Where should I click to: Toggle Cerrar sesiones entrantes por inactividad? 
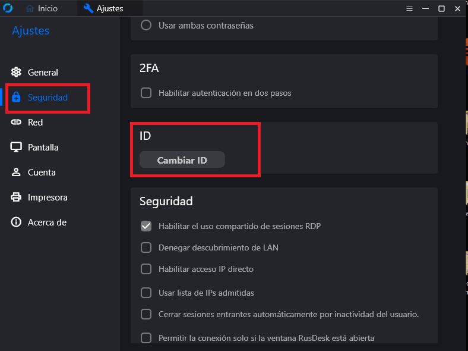146,314
